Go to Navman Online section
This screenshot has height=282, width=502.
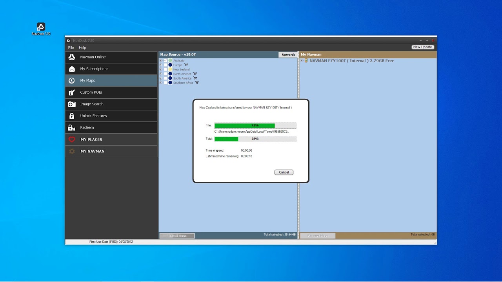tap(111, 57)
